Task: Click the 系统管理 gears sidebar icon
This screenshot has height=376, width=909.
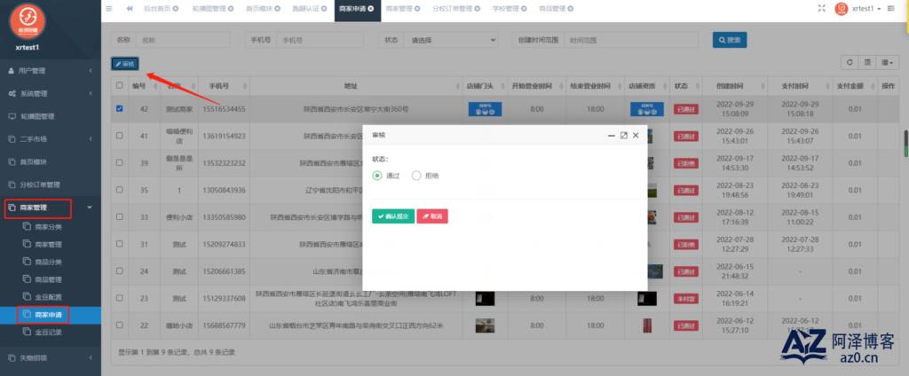Action: 12,93
